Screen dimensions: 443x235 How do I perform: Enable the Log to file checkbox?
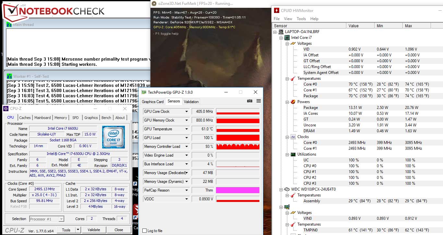[x=145, y=231]
